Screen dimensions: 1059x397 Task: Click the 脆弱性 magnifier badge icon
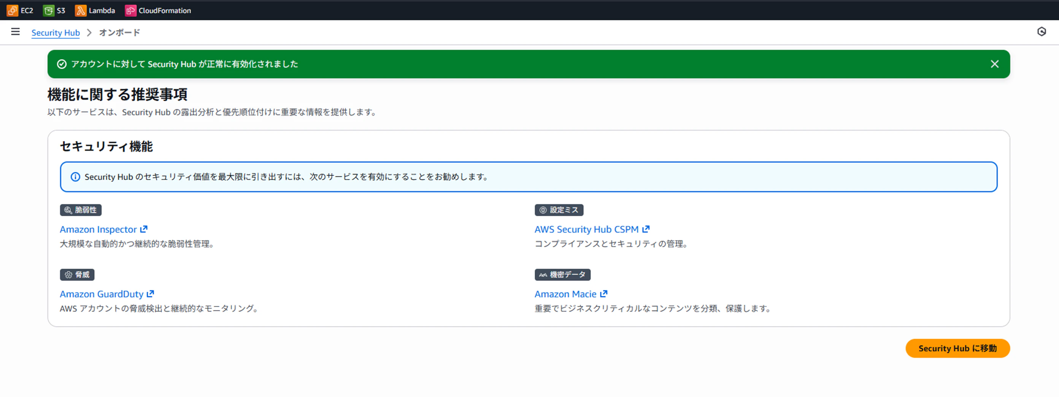pos(68,210)
